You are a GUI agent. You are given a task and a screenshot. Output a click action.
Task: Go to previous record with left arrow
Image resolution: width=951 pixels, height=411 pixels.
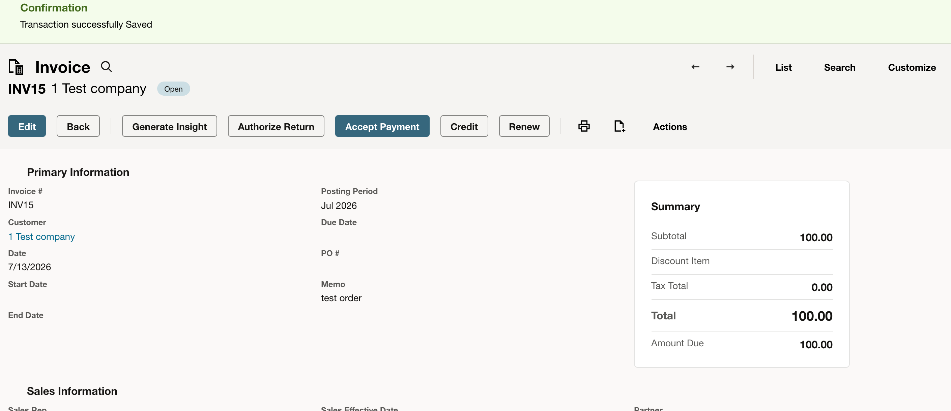point(695,67)
